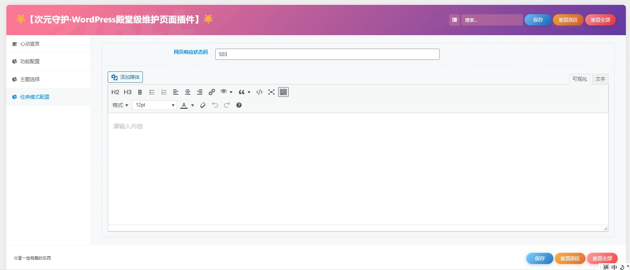Click the bottom 保存 save button
Viewport: 630px width, 270px height.
point(540,258)
